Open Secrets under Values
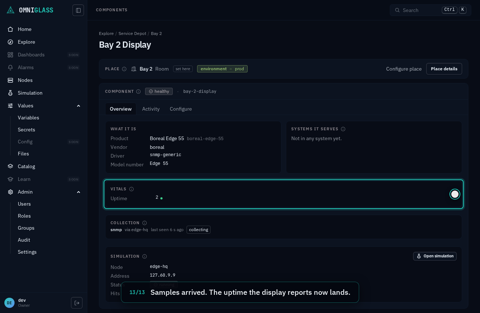 (x=27, y=130)
